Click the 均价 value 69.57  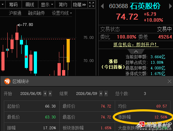161,106
